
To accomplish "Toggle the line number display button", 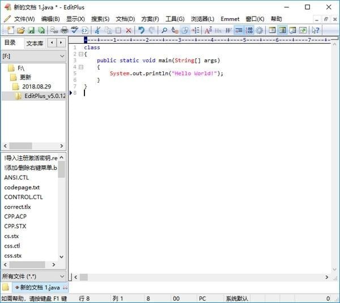I will (249, 30).
